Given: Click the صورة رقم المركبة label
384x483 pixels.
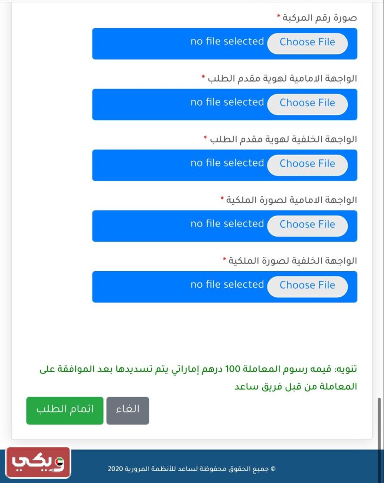Looking at the screenshot, I should (x=320, y=18).
